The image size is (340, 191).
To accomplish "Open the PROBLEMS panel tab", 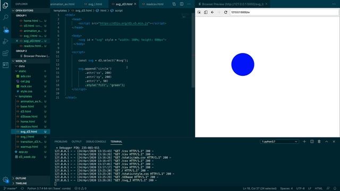I will [61, 142].
